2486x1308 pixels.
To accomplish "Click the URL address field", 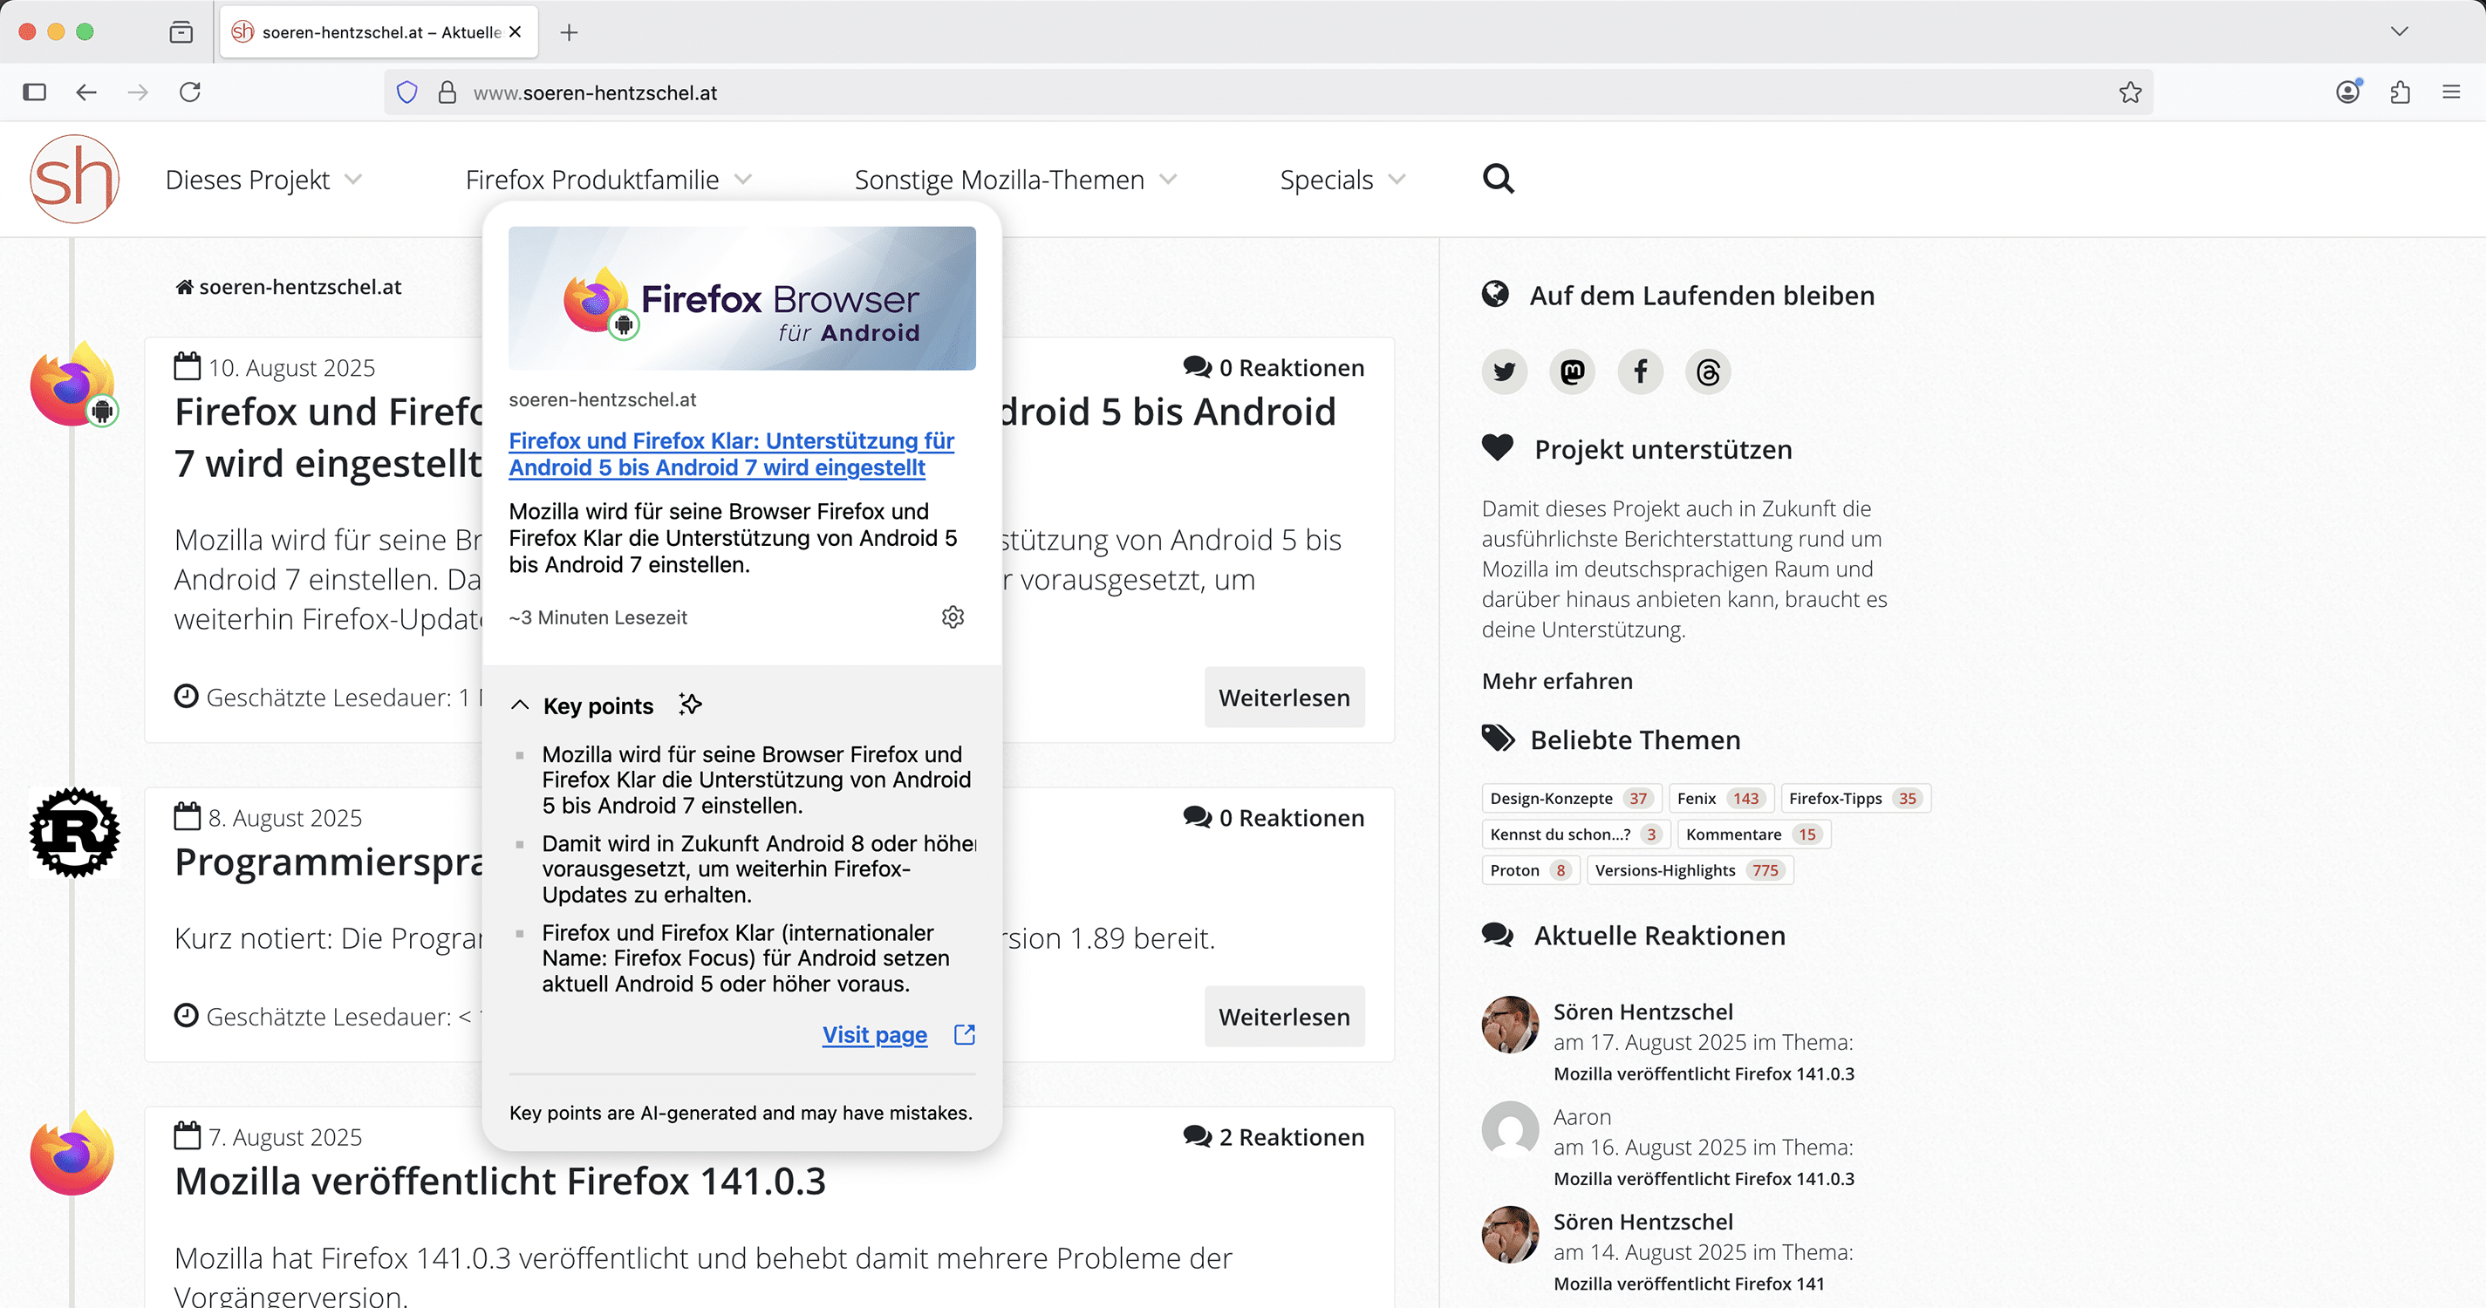I will pyautogui.click(x=1269, y=92).
